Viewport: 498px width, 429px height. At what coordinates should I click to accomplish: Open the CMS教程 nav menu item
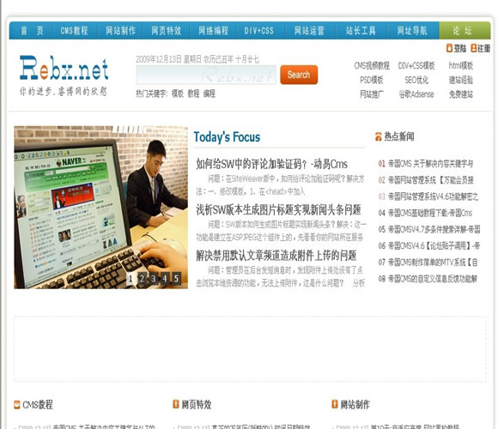tap(74, 31)
